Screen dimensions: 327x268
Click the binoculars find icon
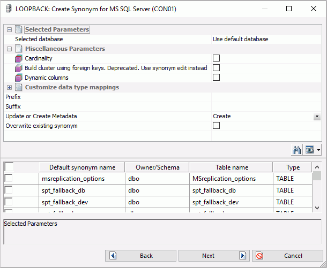click(296, 150)
